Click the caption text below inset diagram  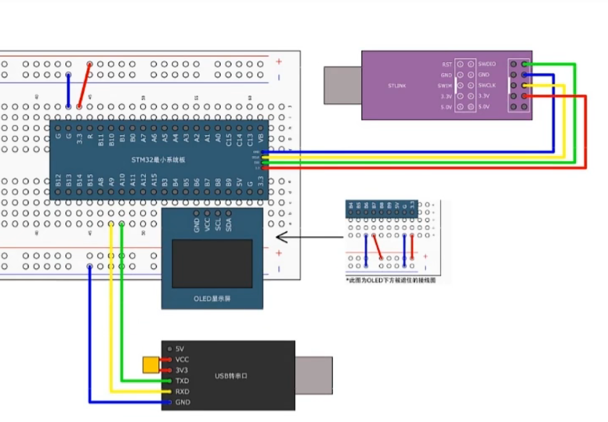(x=391, y=280)
